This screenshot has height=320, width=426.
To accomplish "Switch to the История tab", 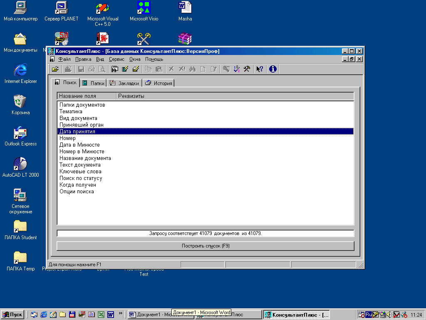I will 159,83.
